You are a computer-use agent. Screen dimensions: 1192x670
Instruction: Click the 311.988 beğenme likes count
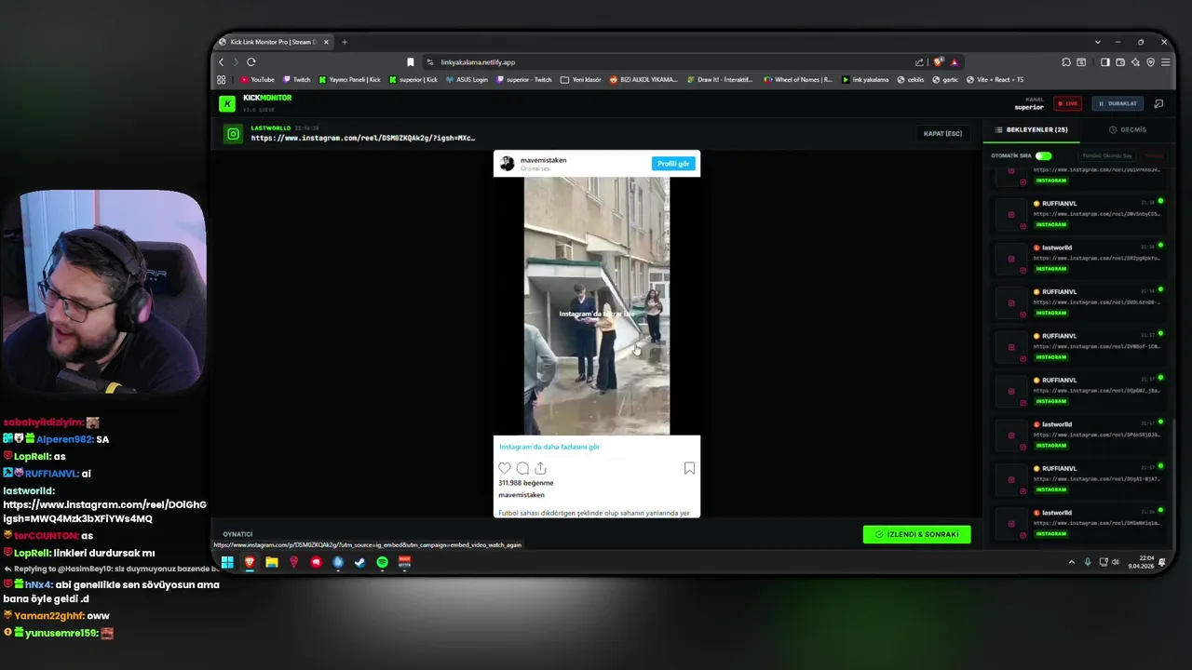pyautogui.click(x=526, y=483)
